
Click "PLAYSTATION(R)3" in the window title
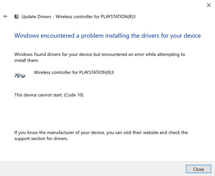(x=118, y=17)
